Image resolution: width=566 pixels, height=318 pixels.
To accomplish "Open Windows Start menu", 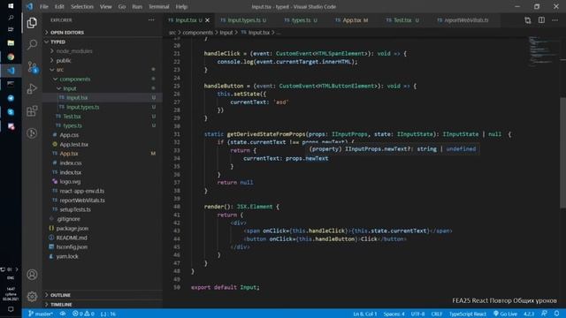I will (11, 6).
